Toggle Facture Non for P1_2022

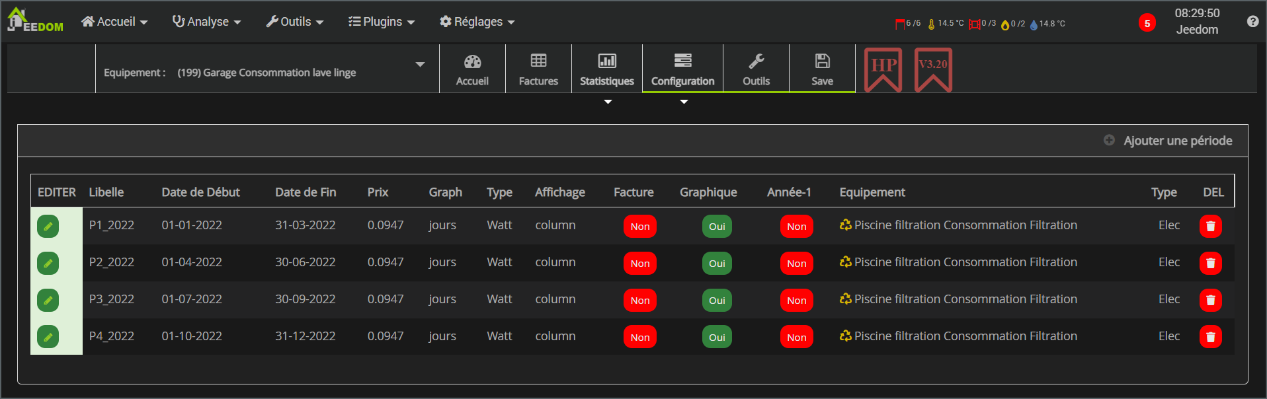(x=639, y=227)
